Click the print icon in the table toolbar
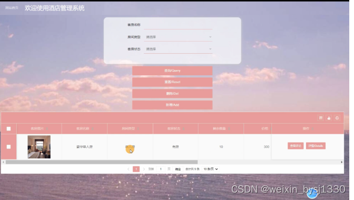 (337, 118)
